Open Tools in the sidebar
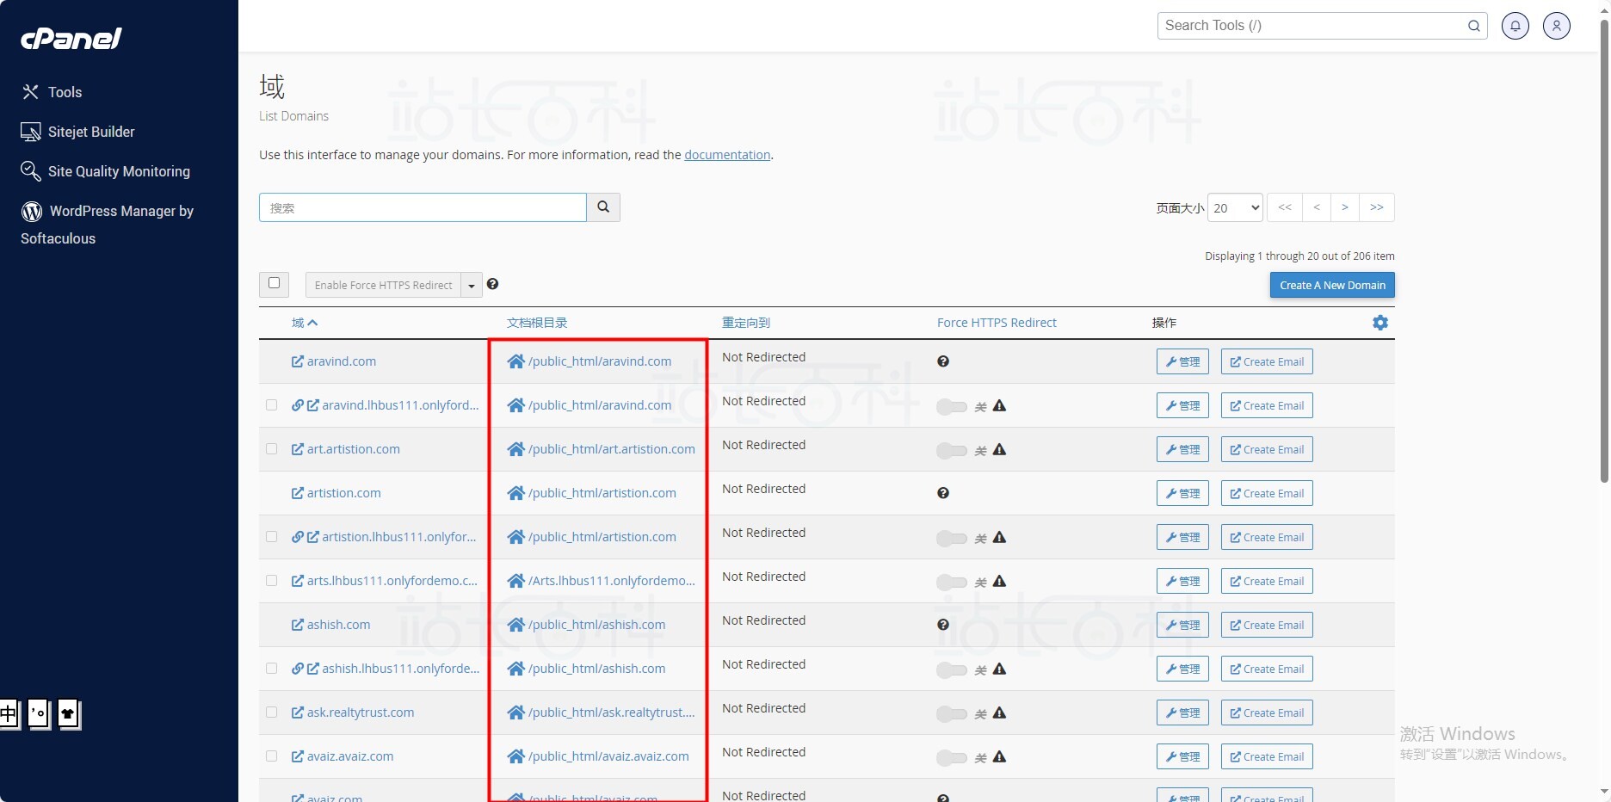This screenshot has width=1611, height=802. (x=65, y=92)
